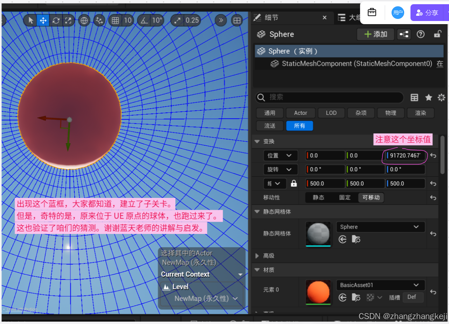Edit scale X field 500.0
449x324 pixels.
pyautogui.click(x=325, y=184)
